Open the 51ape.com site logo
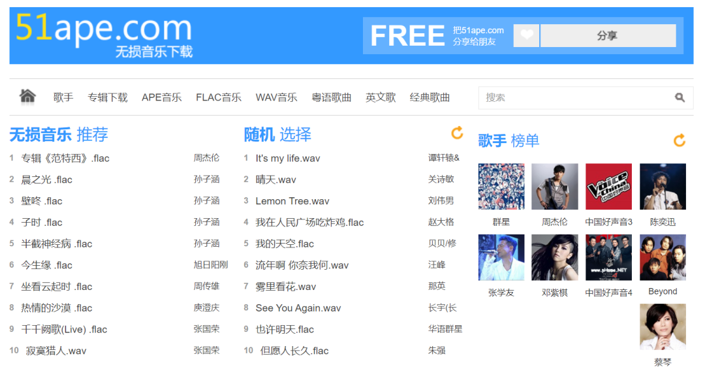 point(104,35)
